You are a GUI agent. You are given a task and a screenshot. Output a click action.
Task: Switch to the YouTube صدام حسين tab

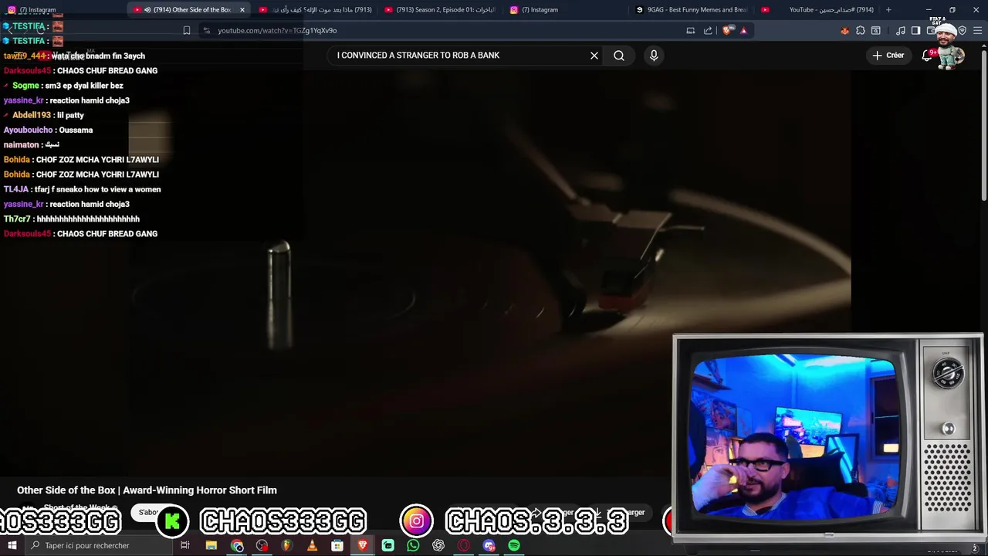pos(818,10)
